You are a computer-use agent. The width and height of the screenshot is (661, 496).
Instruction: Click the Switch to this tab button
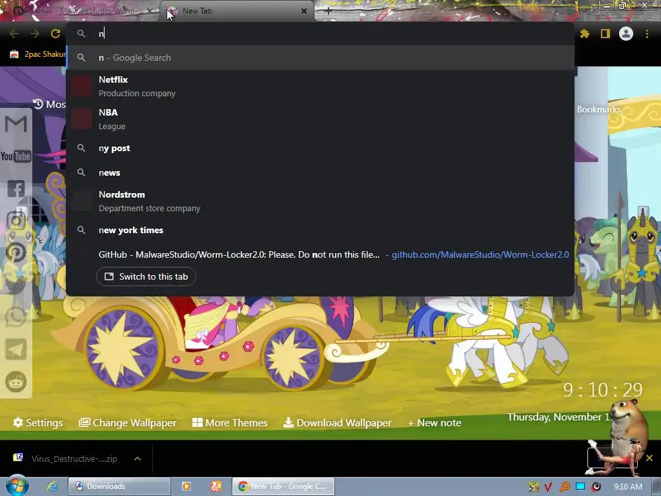146,276
